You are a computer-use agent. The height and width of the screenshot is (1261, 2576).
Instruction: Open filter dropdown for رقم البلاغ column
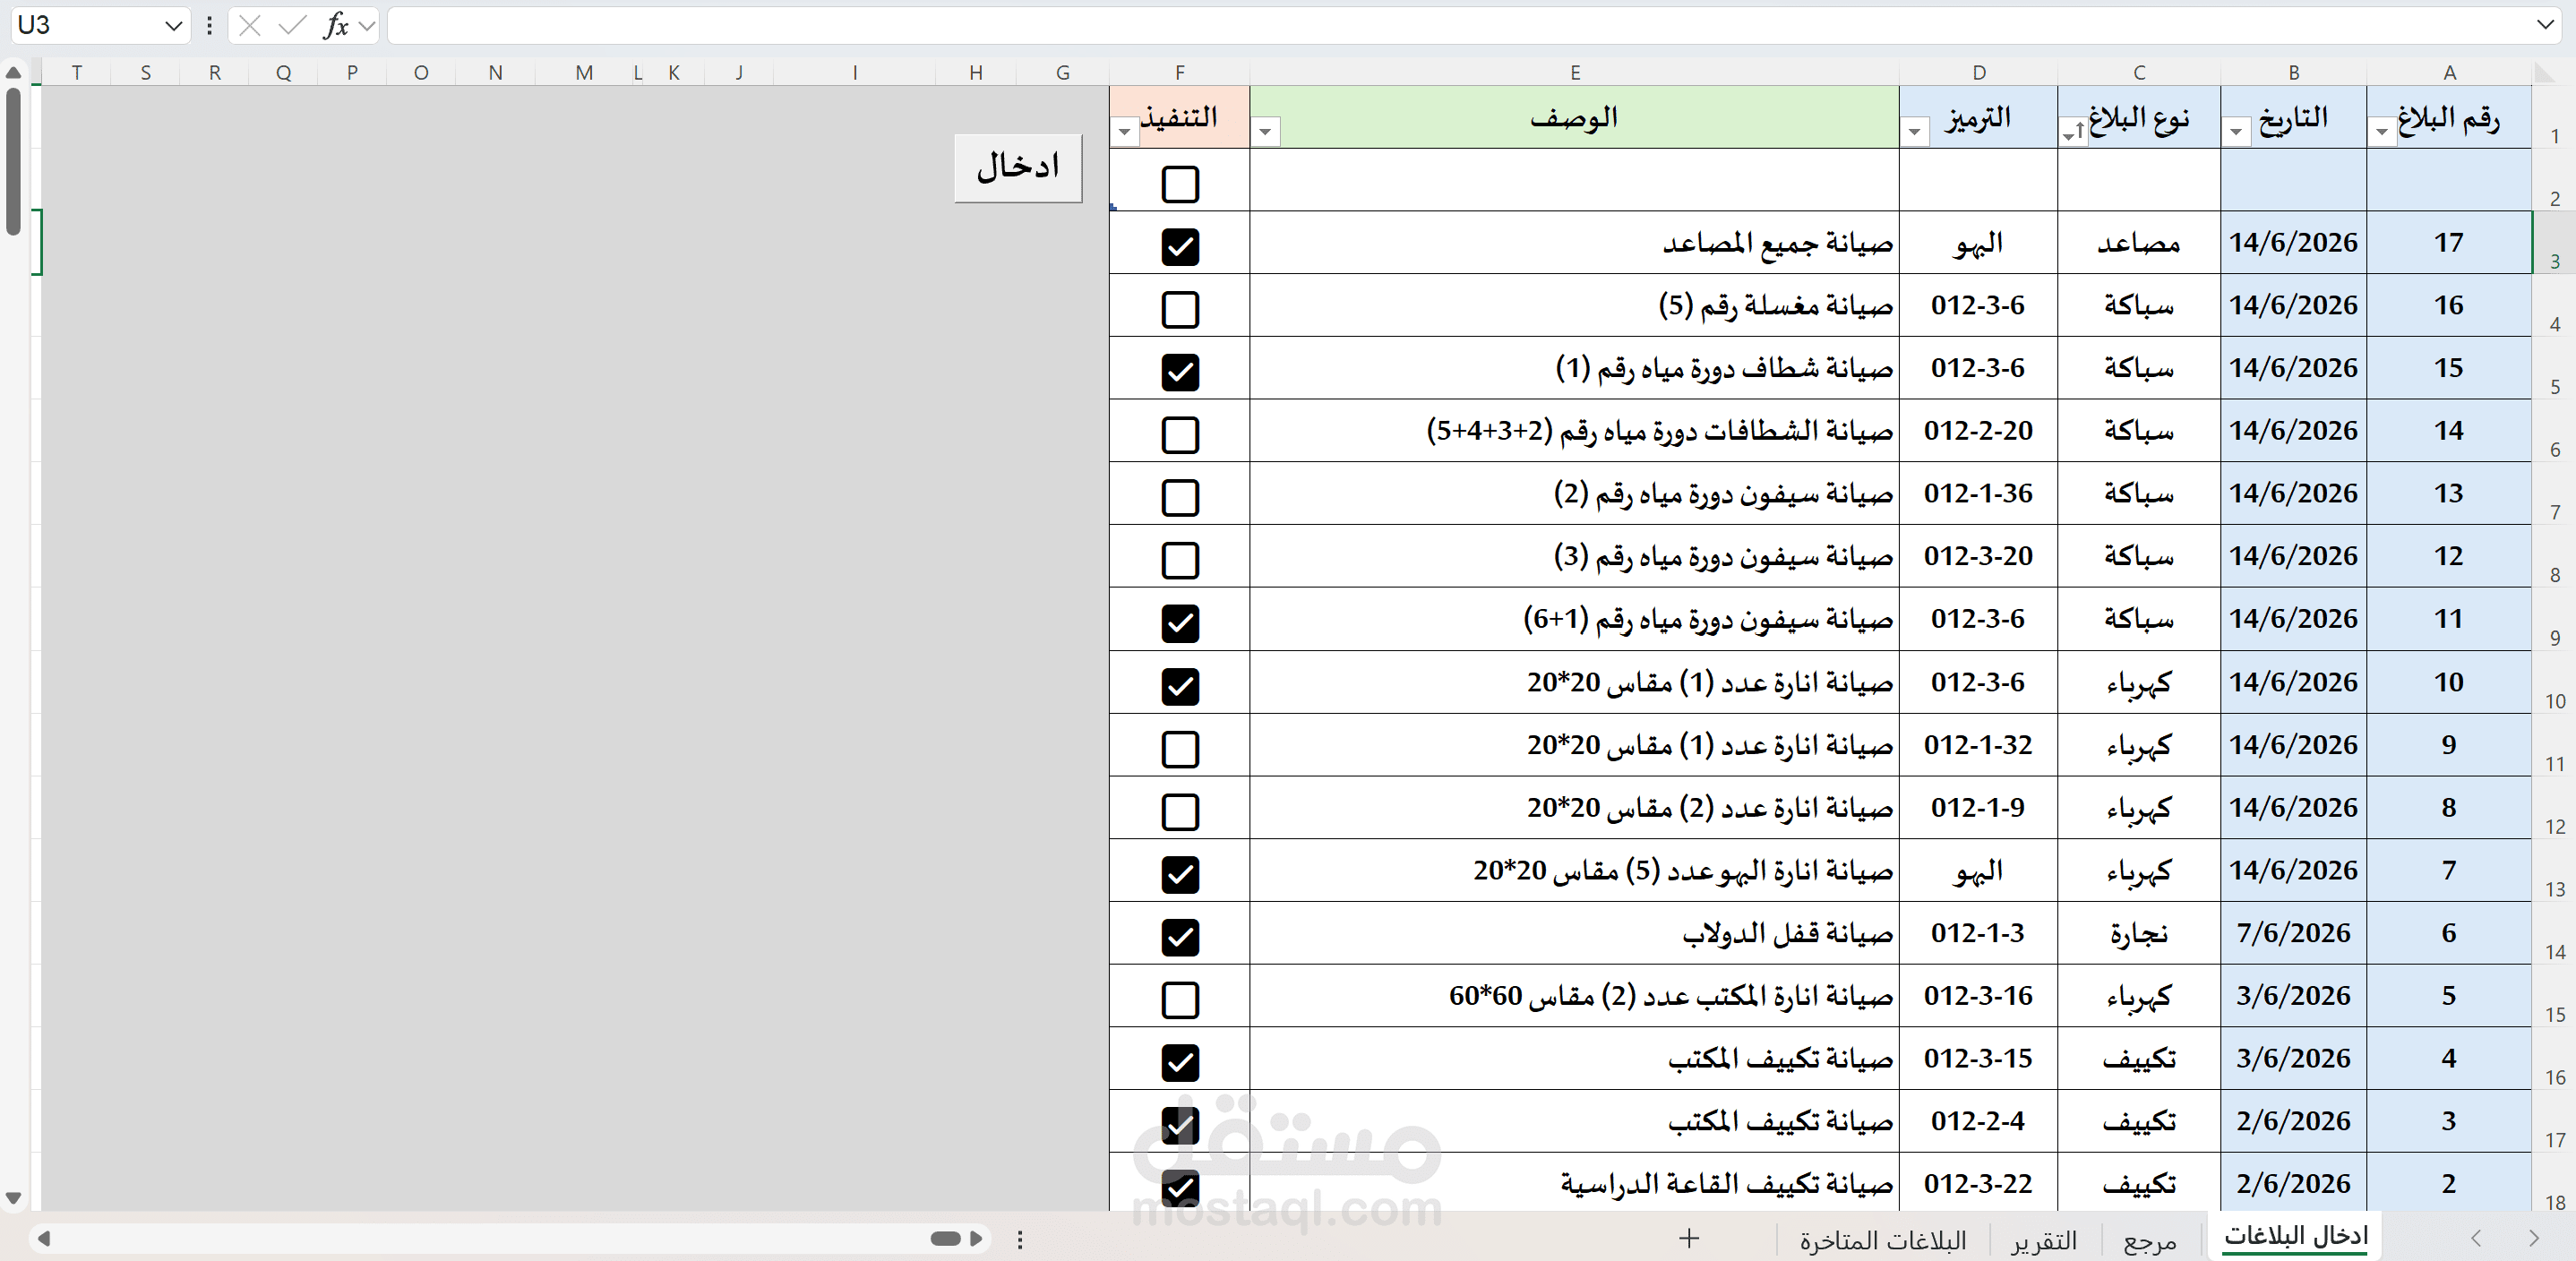click(2382, 132)
